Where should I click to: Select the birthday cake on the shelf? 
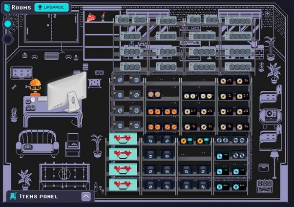click(91, 17)
